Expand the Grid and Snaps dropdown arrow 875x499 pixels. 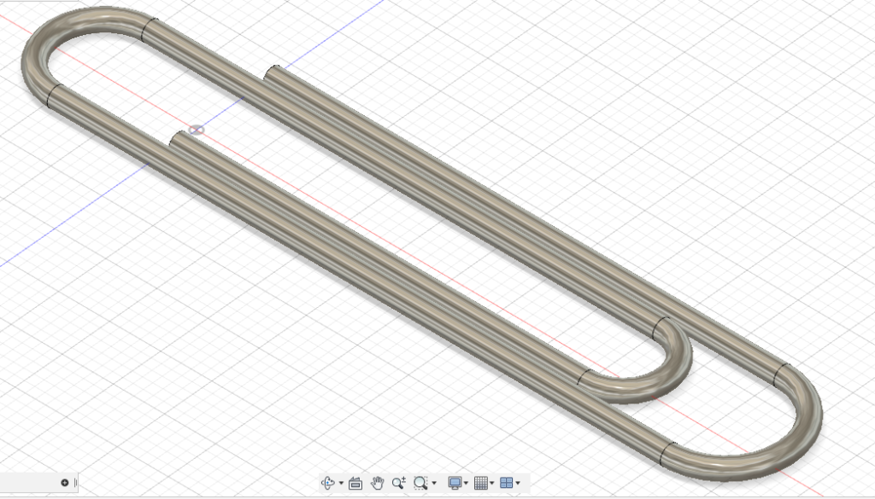(x=491, y=483)
